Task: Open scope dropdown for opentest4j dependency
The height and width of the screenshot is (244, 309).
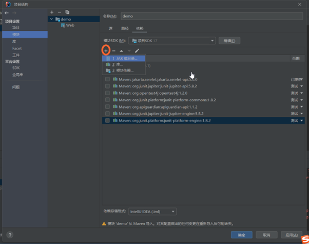Action: (x=297, y=93)
